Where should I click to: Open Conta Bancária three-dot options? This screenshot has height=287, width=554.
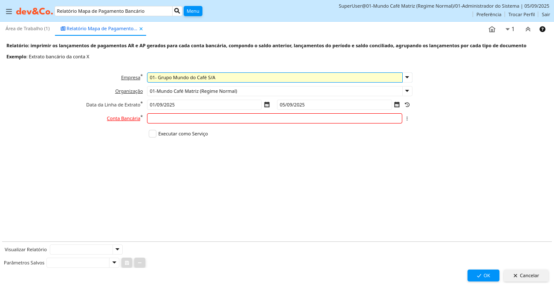407,118
